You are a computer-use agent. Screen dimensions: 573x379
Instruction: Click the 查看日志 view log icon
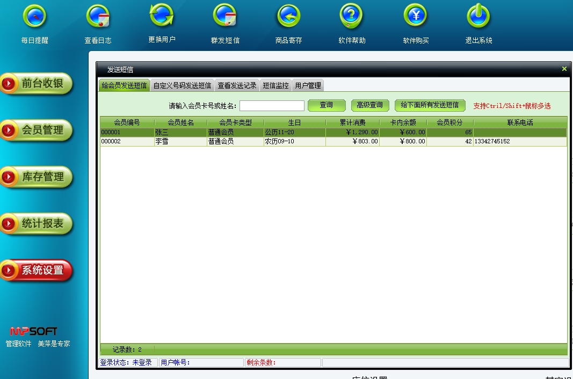(98, 17)
